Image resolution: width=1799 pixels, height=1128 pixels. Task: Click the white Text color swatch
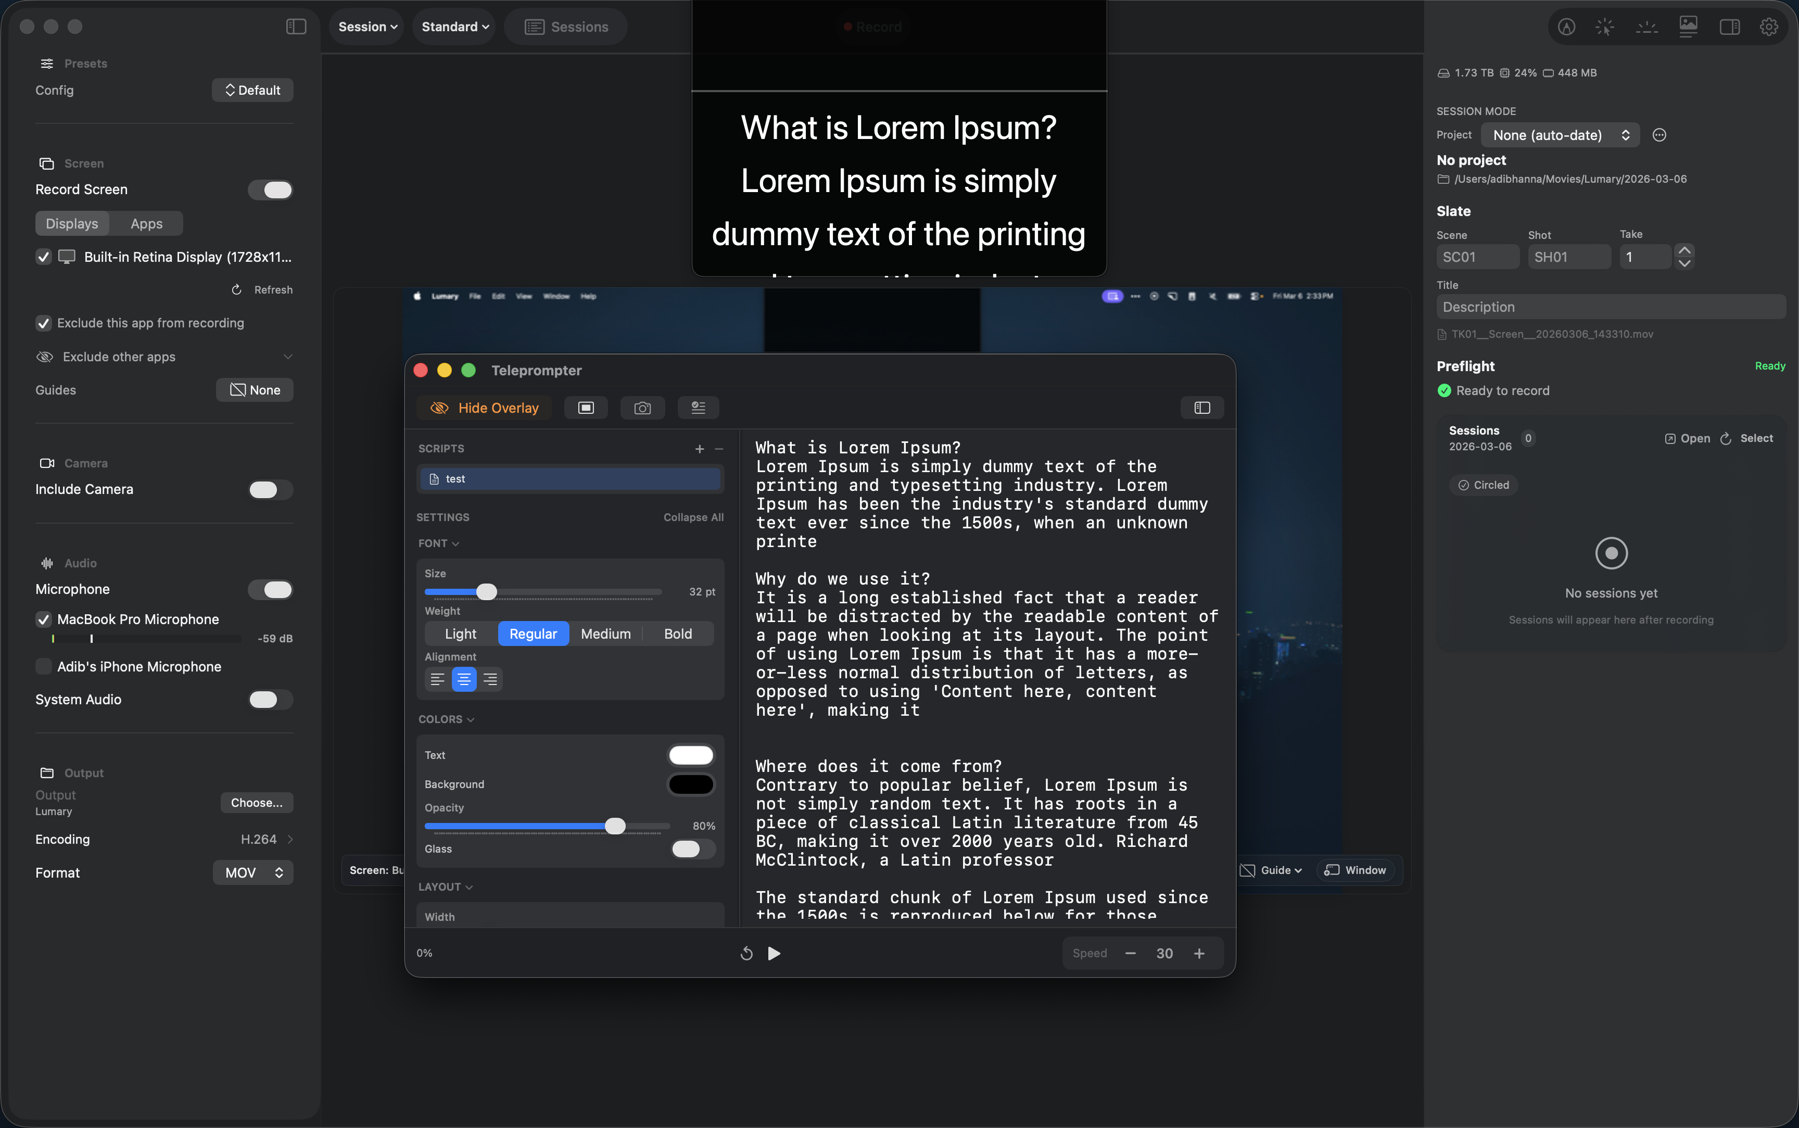click(x=690, y=754)
